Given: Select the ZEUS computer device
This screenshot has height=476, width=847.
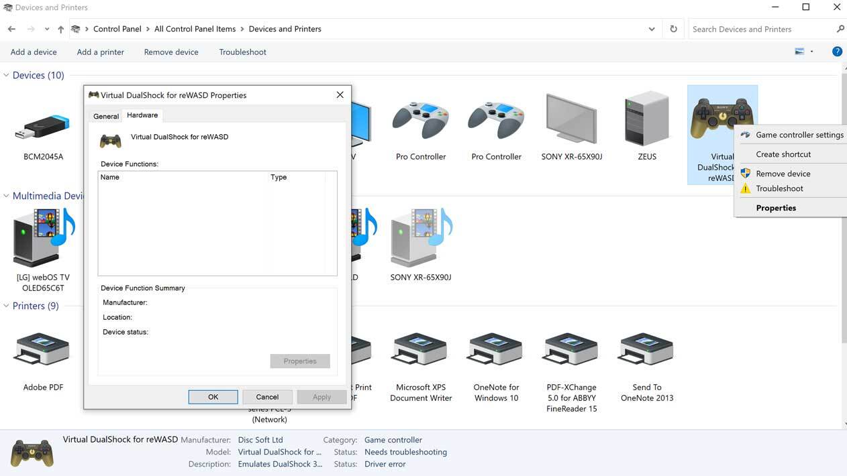Looking at the screenshot, I should [647, 127].
